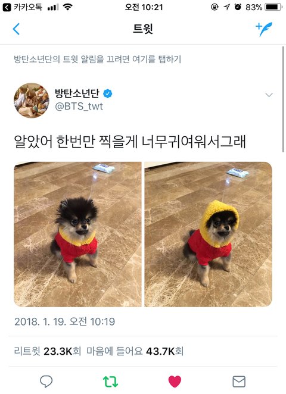Return to 카카오톡 via the status bar
Screen dimensions: 286x394
coord(22,7)
